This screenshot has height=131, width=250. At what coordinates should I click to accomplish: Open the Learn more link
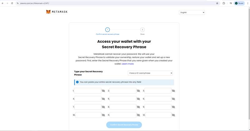[x=128, y=64]
